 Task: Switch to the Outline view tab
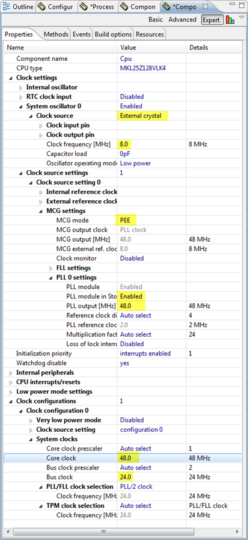click(x=18, y=7)
